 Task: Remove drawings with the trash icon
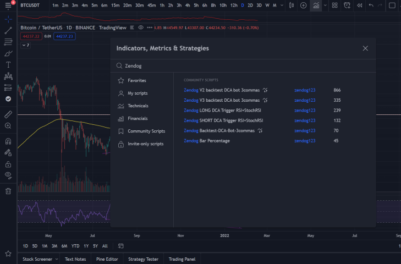pos(8,191)
